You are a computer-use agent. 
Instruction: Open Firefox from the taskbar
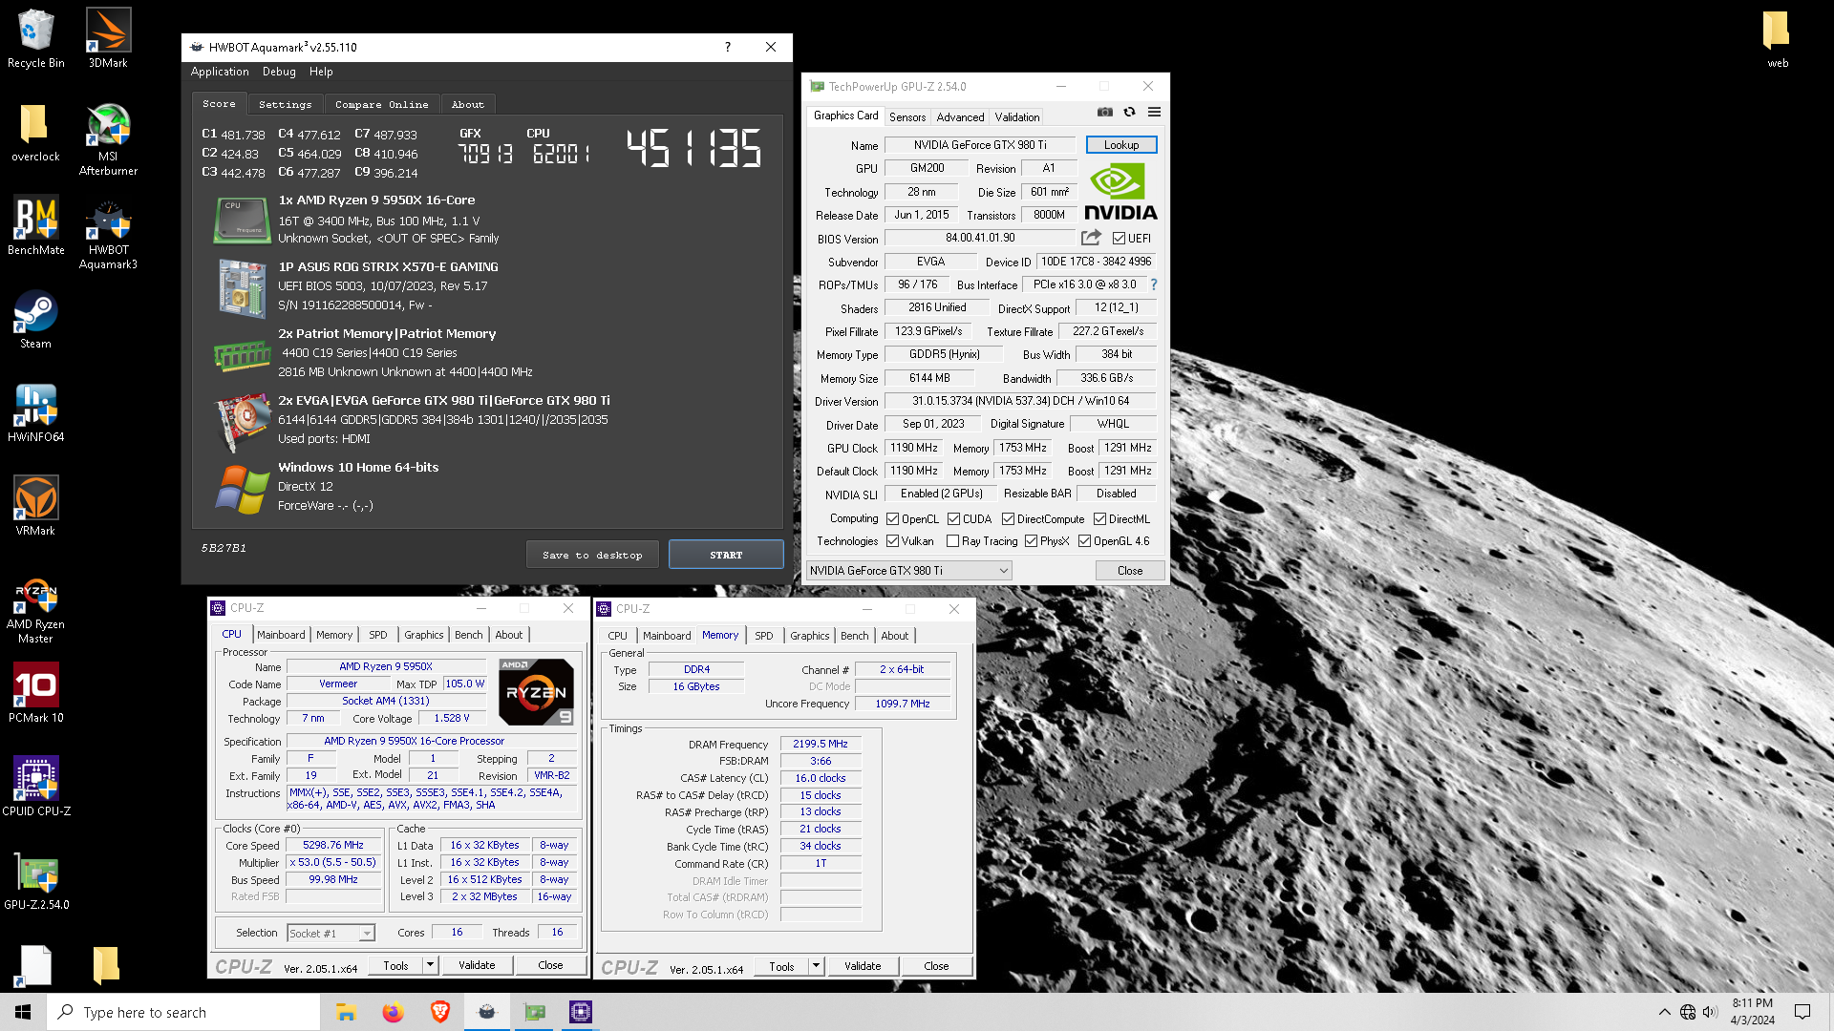pos(393,1012)
